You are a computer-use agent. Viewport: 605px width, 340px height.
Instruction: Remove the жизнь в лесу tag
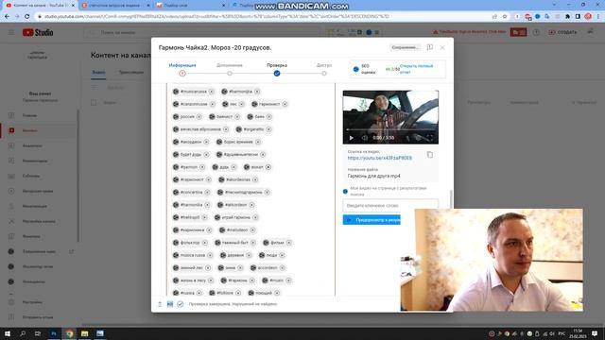point(211,280)
